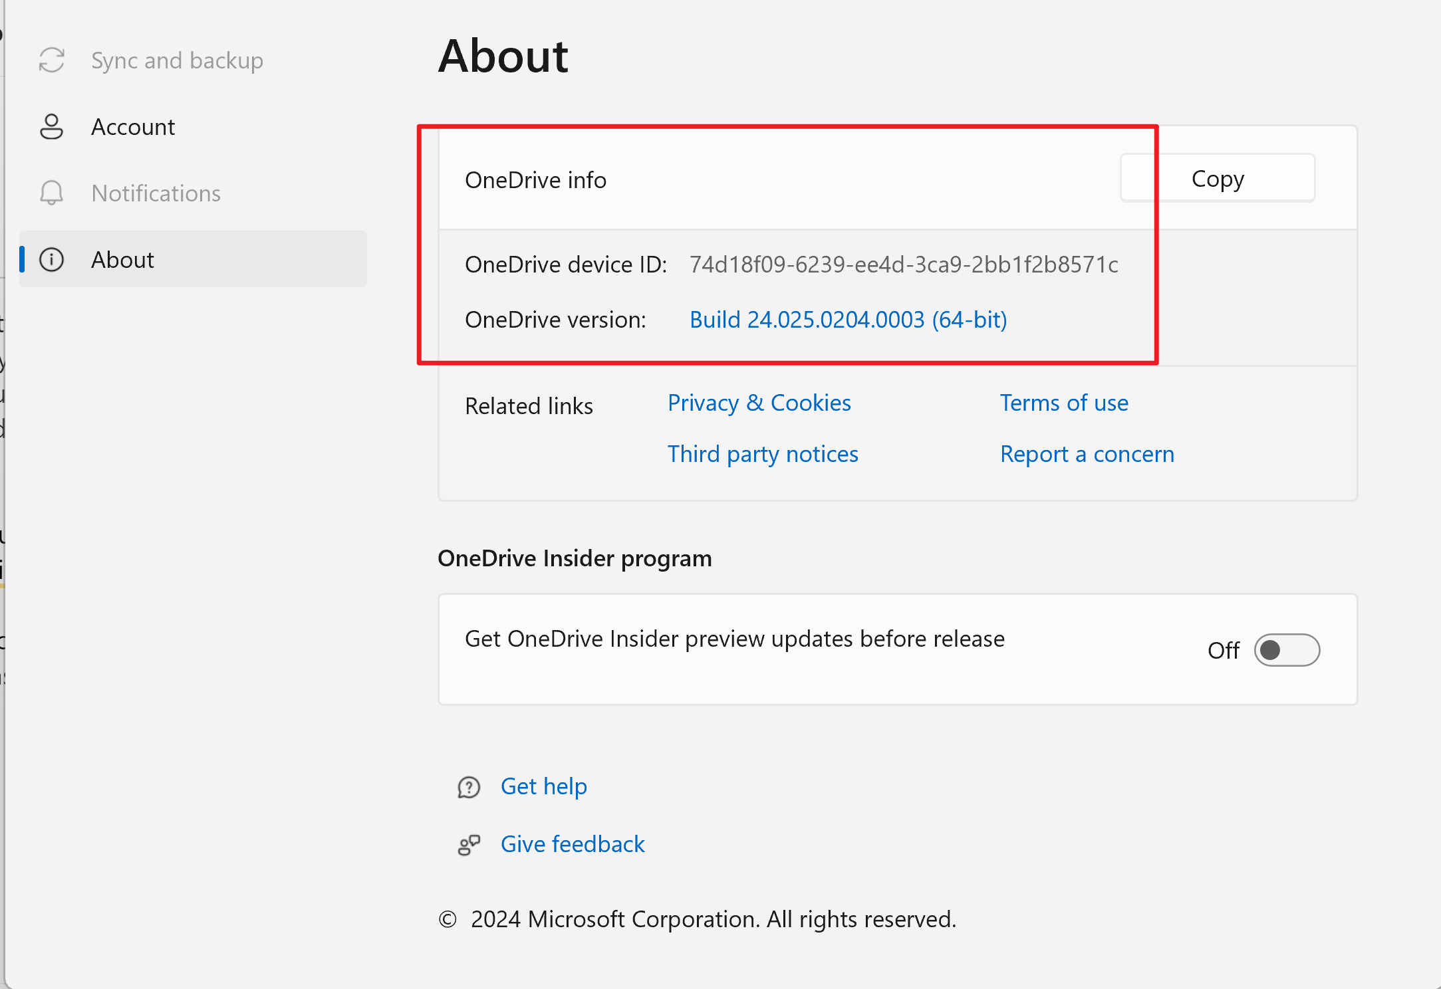Click the Sync and backup arrows icon
Viewport: 1441px width, 989px height.
click(x=51, y=60)
